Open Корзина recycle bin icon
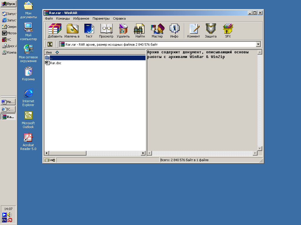Image resolution: width=301 pixels, height=225 pixels. [28, 74]
